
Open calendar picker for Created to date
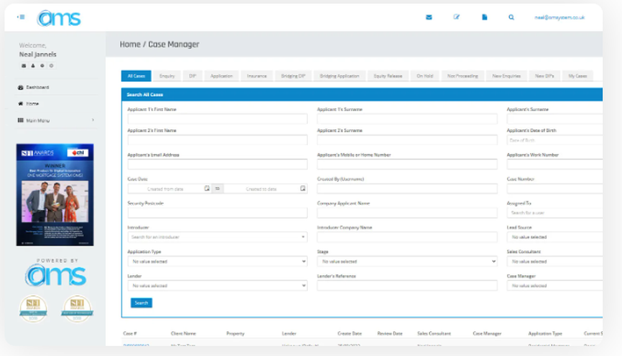point(303,188)
